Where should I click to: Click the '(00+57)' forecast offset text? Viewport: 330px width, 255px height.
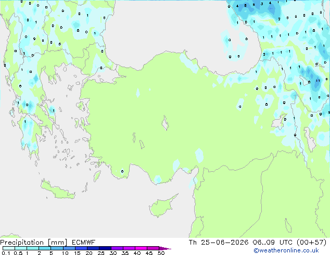(311, 243)
